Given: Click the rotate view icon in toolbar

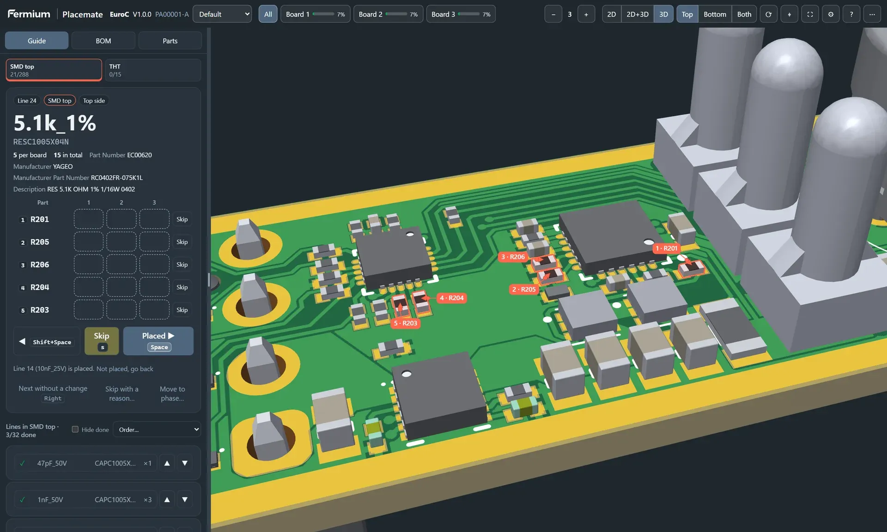Looking at the screenshot, I should (x=768, y=14).
